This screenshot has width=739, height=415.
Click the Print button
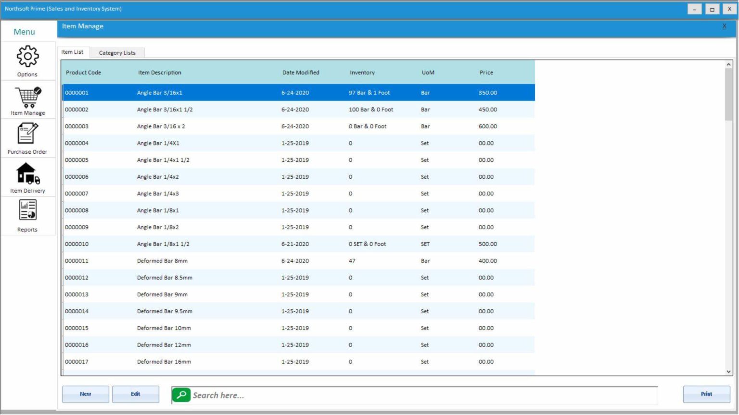tap(706, 394)
